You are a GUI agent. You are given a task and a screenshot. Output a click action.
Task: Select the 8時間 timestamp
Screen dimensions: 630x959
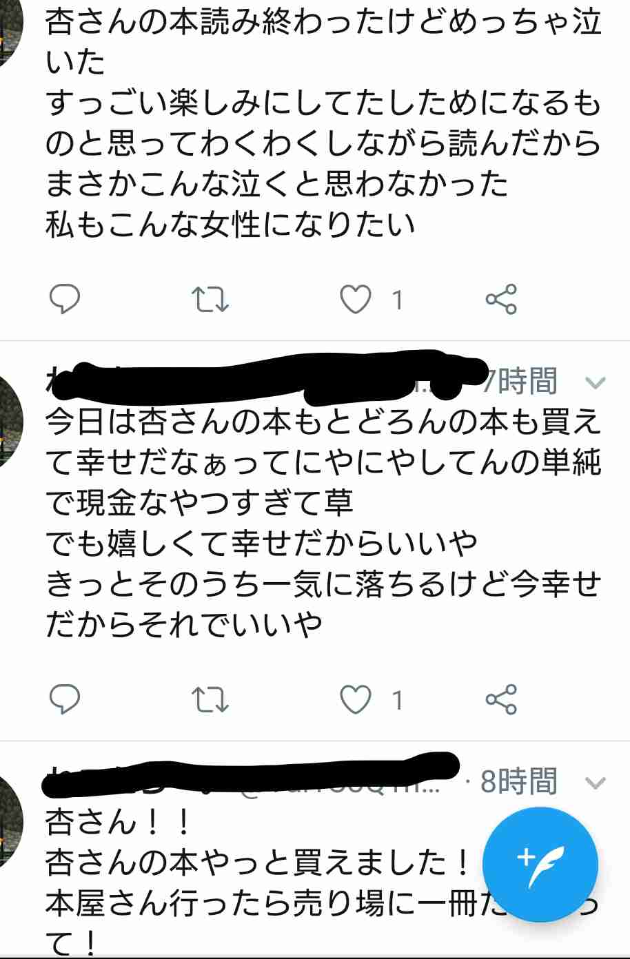click(x=518, y=782)
